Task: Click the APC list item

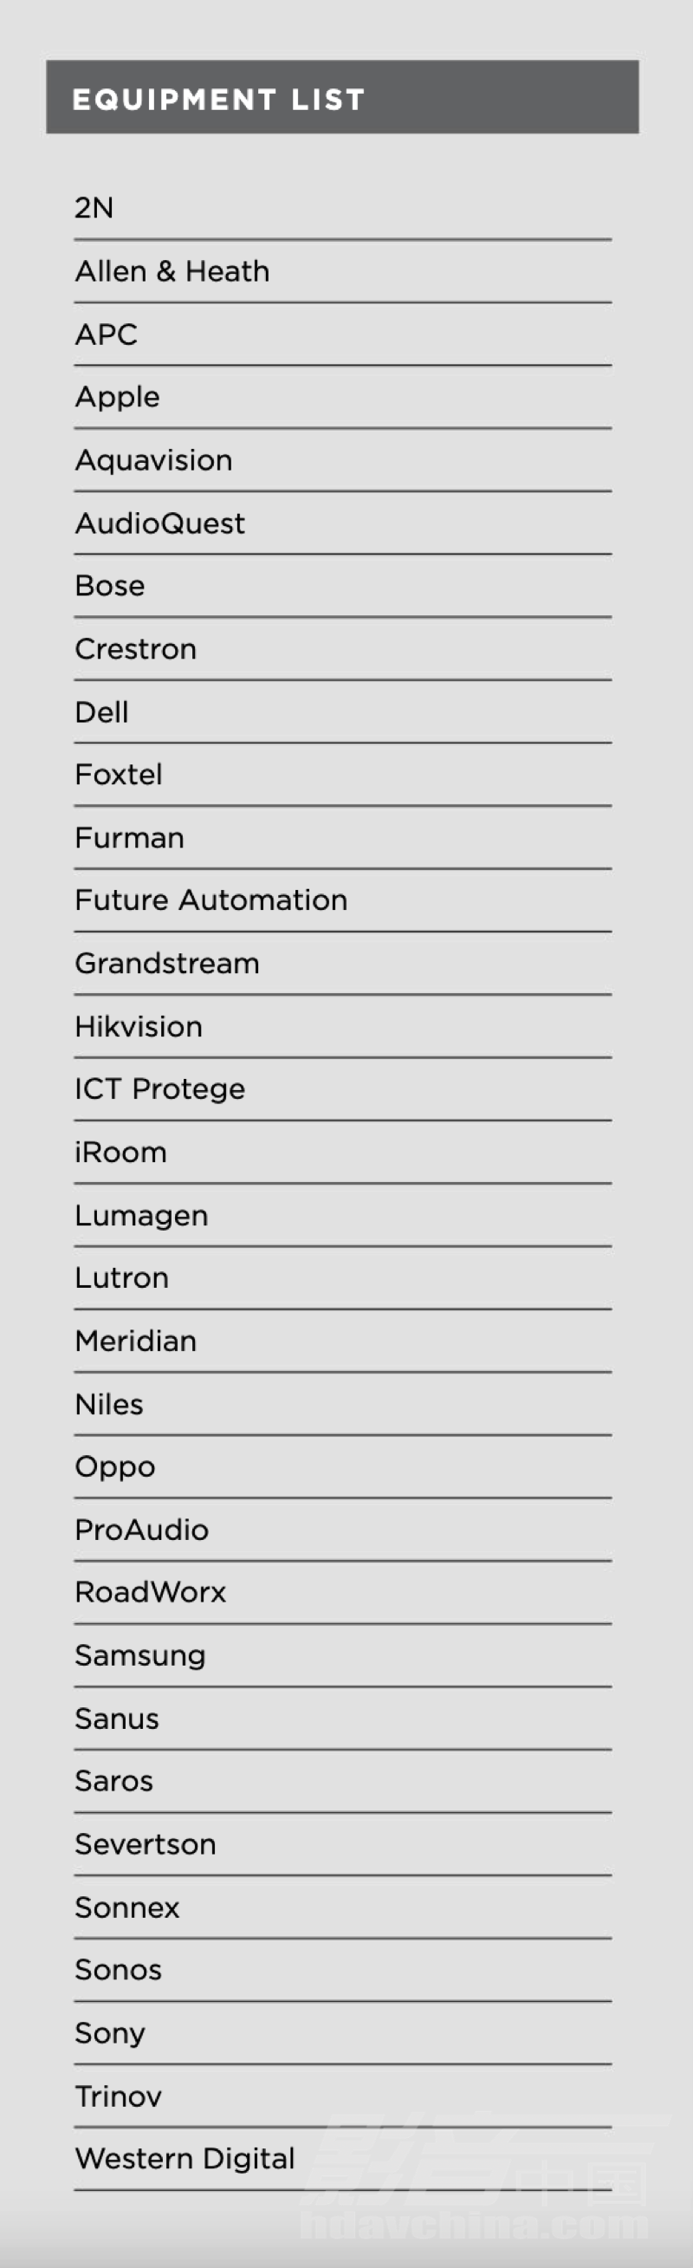Action: [342, 335]
